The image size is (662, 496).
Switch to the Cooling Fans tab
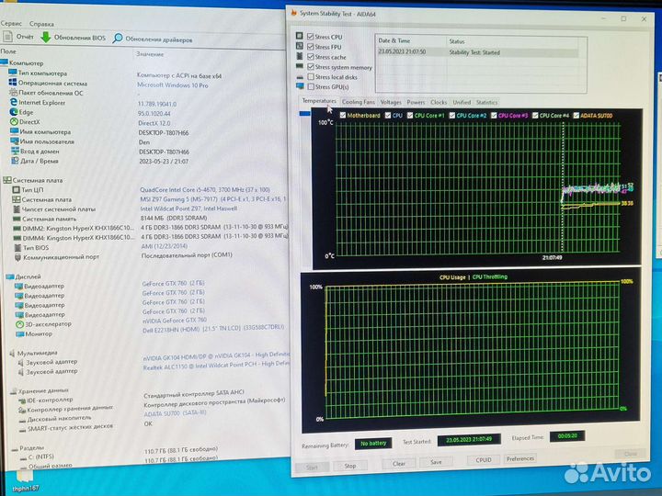coord(359,102)
